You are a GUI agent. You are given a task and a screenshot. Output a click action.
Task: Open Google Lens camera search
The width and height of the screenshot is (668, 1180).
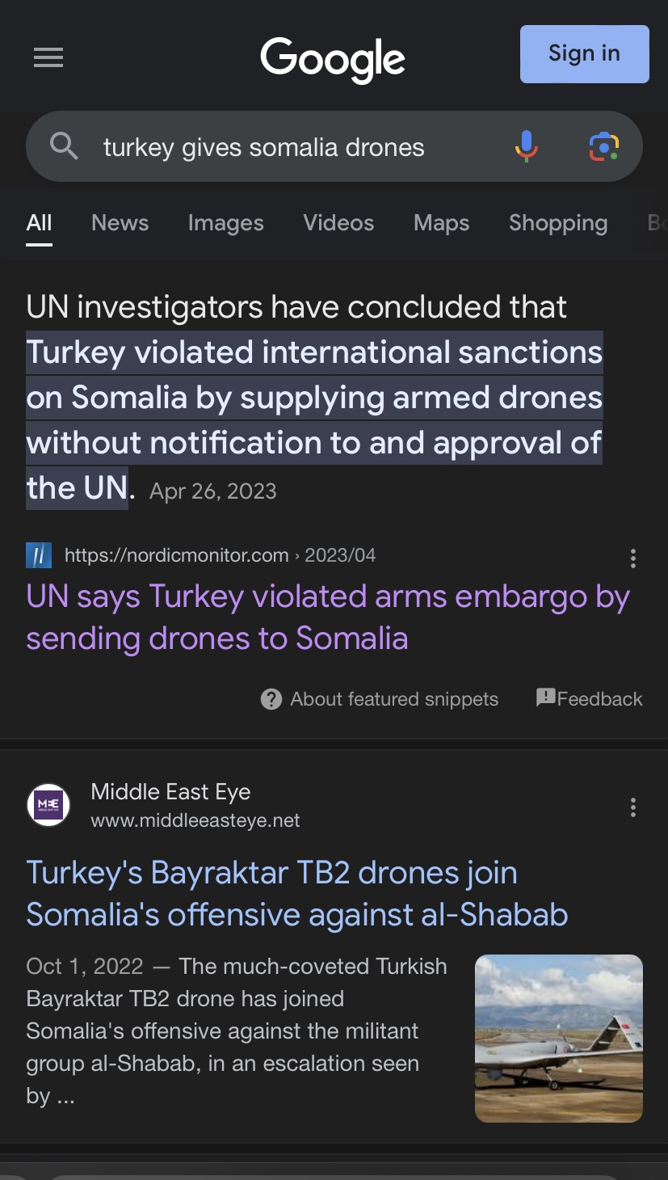click(603, 146)
